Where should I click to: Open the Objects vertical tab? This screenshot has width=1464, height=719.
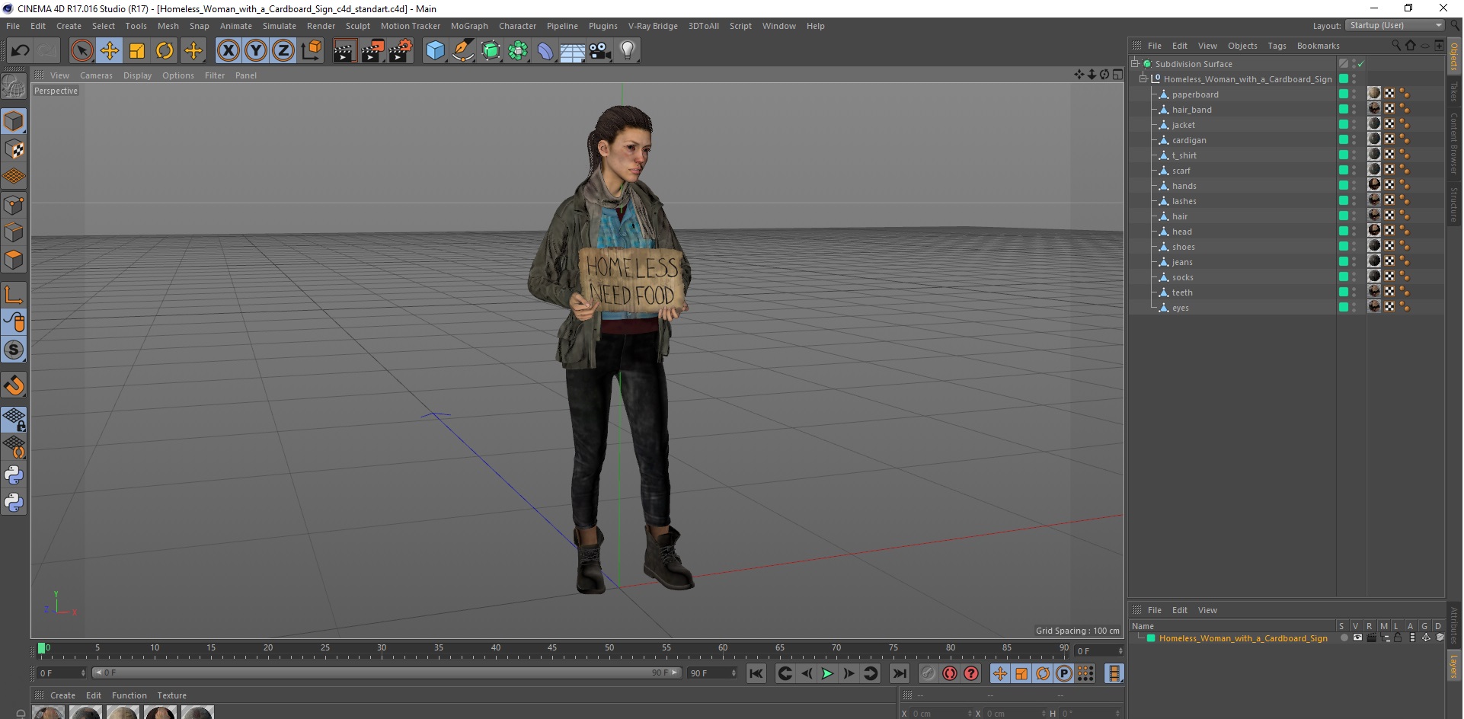[1454, 56]
